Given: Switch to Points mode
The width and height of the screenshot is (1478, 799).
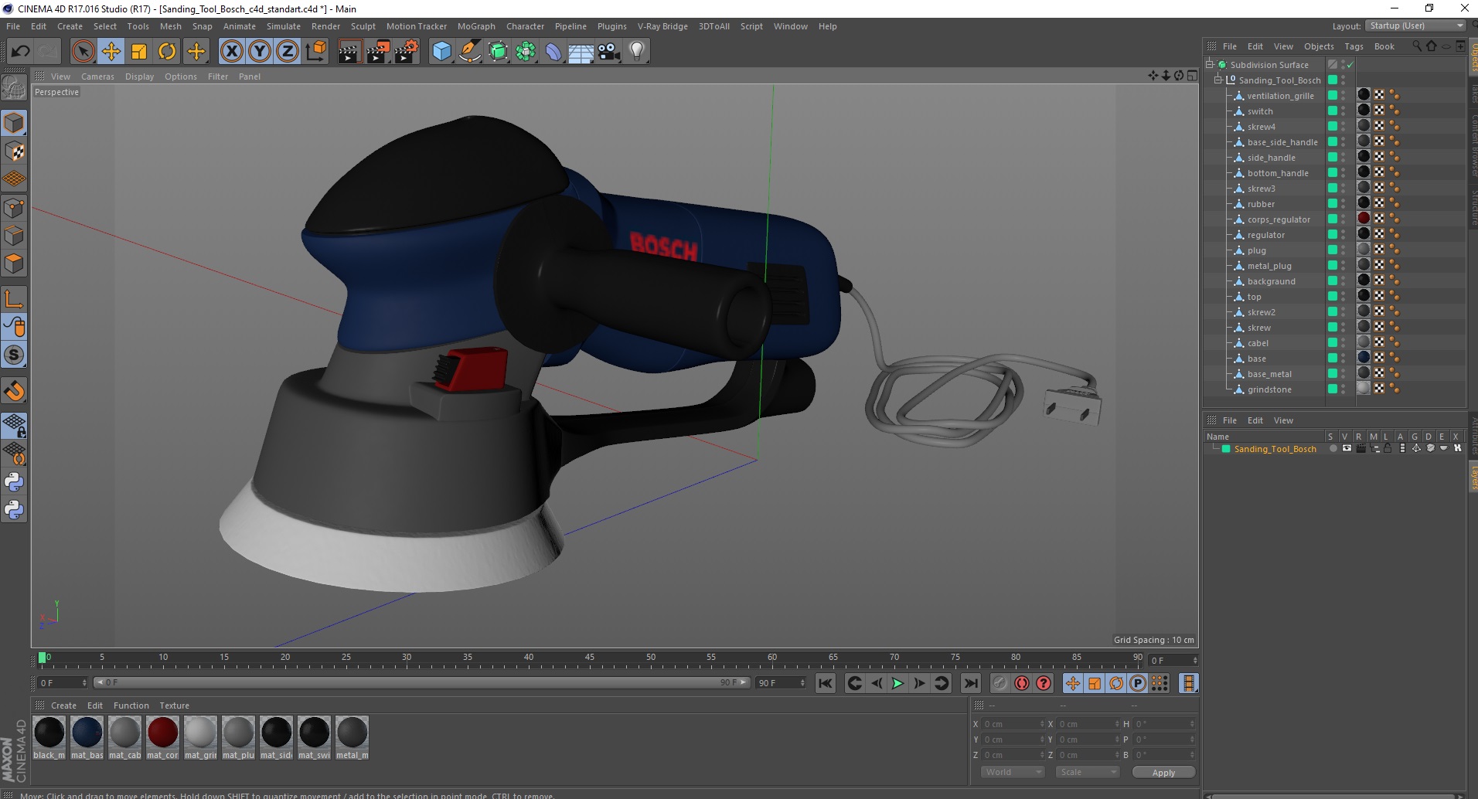Looking at the screenshot, I should tap(14, 207).
